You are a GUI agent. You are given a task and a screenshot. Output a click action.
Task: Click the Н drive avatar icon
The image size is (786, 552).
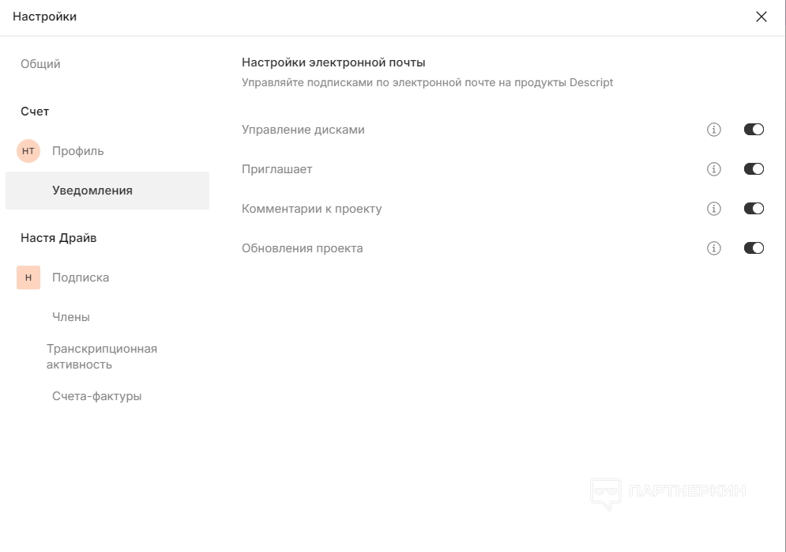point(28,278)
